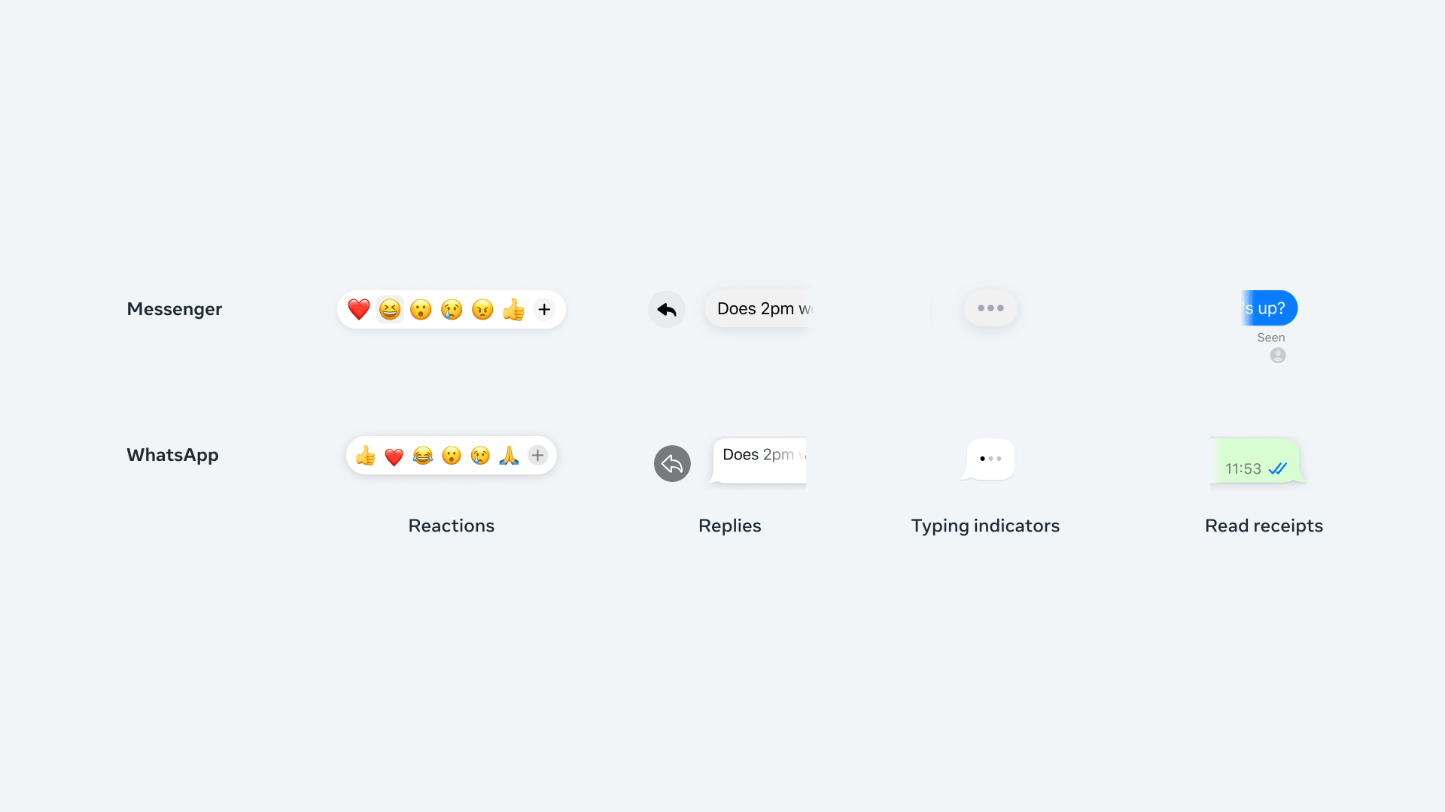
Task: Click the three-dot typing indicator in WhatsApp
Action: (x=990, y=458)
